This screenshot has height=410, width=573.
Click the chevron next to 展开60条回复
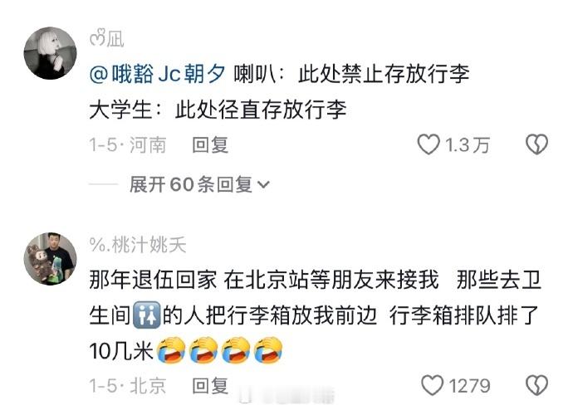263,185
